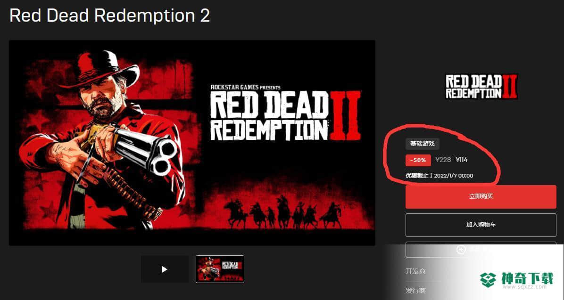The image size is (564, 300).
Task: Click the red -50% discount badge
Action: tap(418, 160)
